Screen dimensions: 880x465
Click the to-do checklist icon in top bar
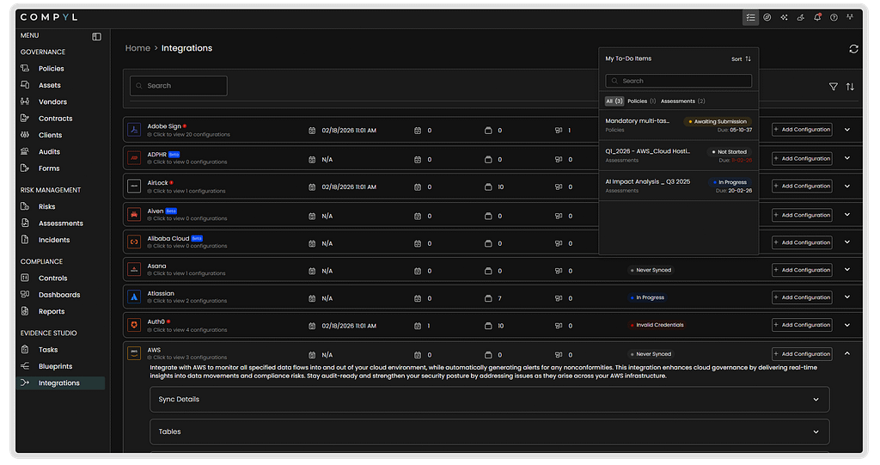click(751, 17)
